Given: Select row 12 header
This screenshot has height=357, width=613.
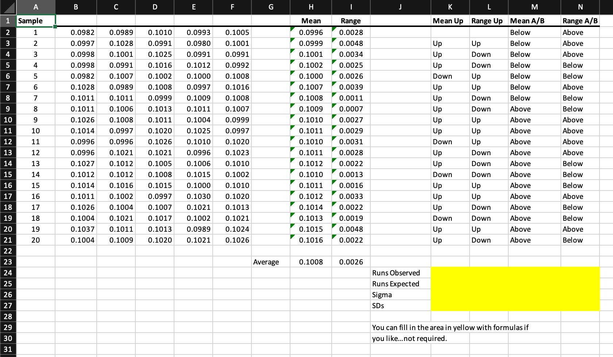Looking at the screenshot, I should 8,142.
